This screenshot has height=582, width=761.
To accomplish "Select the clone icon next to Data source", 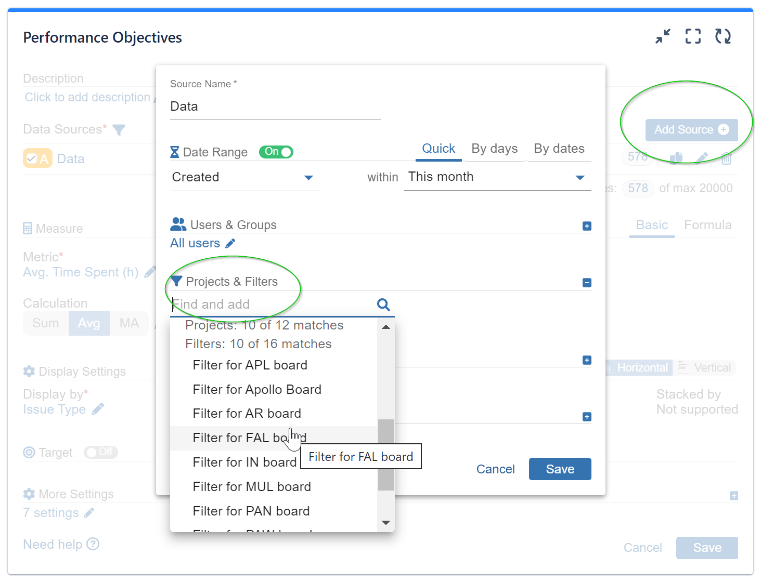I will pyautogui.click(x=677, y=157).
